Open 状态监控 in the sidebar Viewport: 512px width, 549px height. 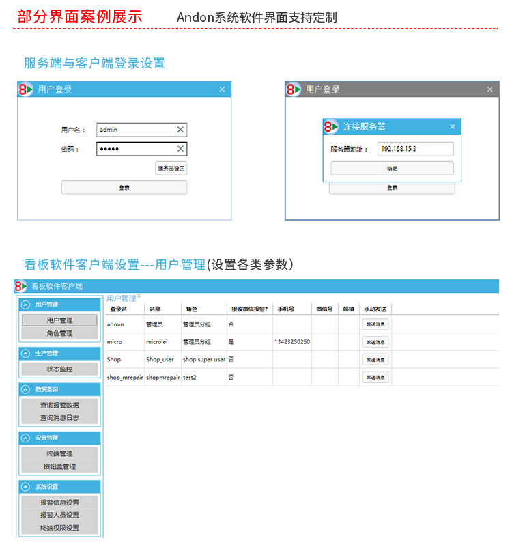(59, 369)
